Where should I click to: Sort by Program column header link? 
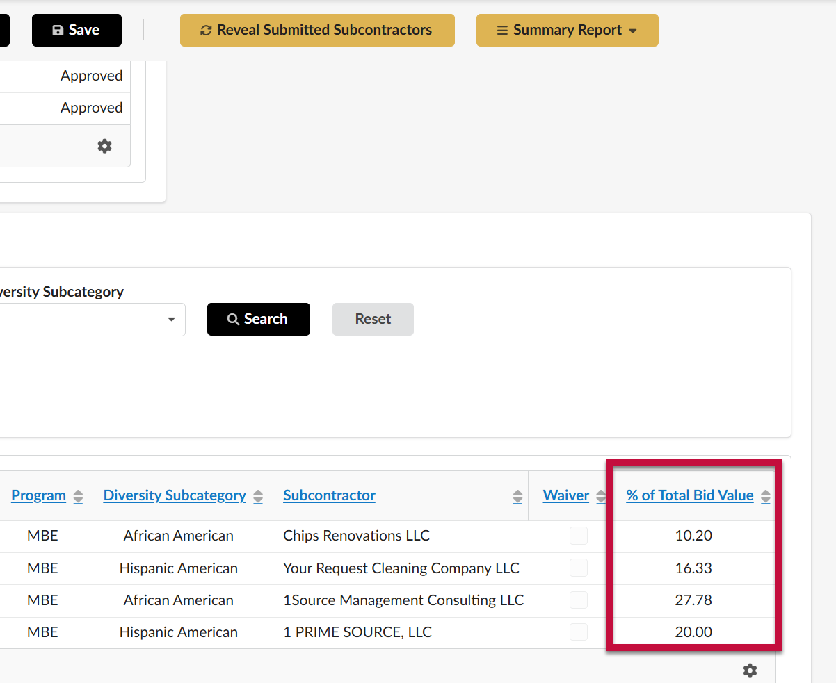click(x=38, y=495)
